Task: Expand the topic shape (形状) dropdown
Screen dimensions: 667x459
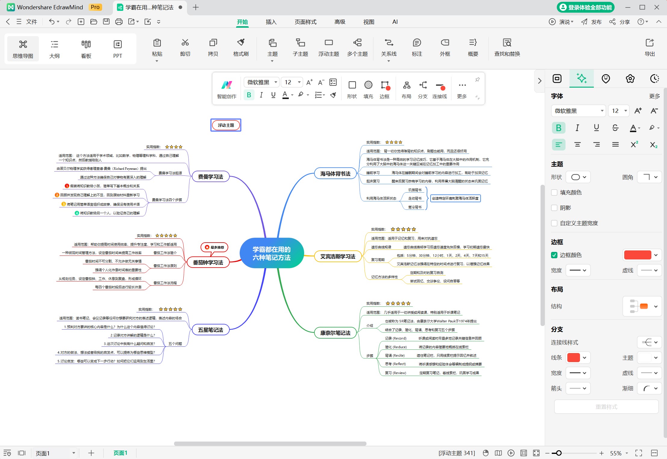Action: click(x=578, y=177)
